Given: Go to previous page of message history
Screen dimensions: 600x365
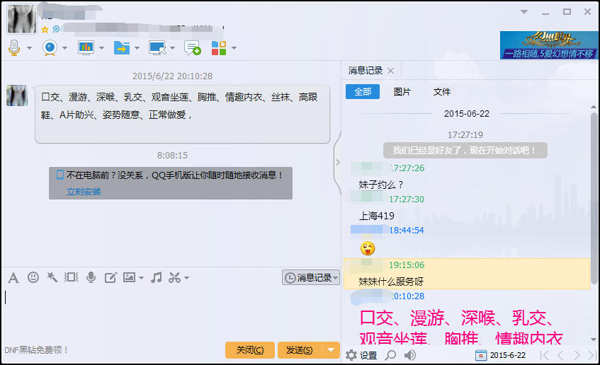Looking at the screenshot, I should click(x=560, y=355).
